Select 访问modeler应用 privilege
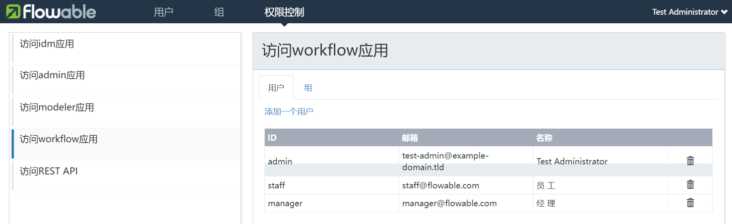This screenshot has width=732, height=224. pyautogui.click(x=57, y=108)
